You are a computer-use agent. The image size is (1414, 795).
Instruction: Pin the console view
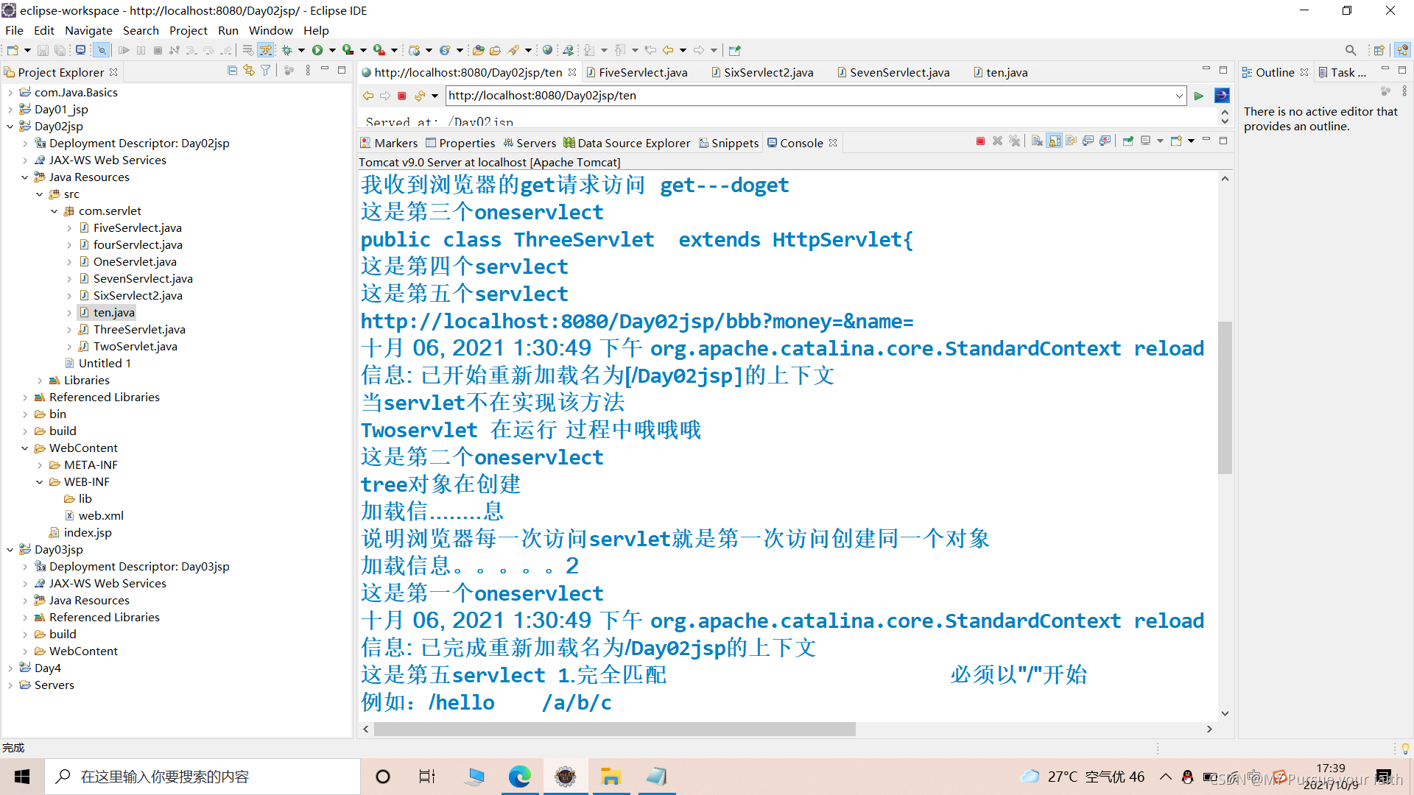point(1128,141)
